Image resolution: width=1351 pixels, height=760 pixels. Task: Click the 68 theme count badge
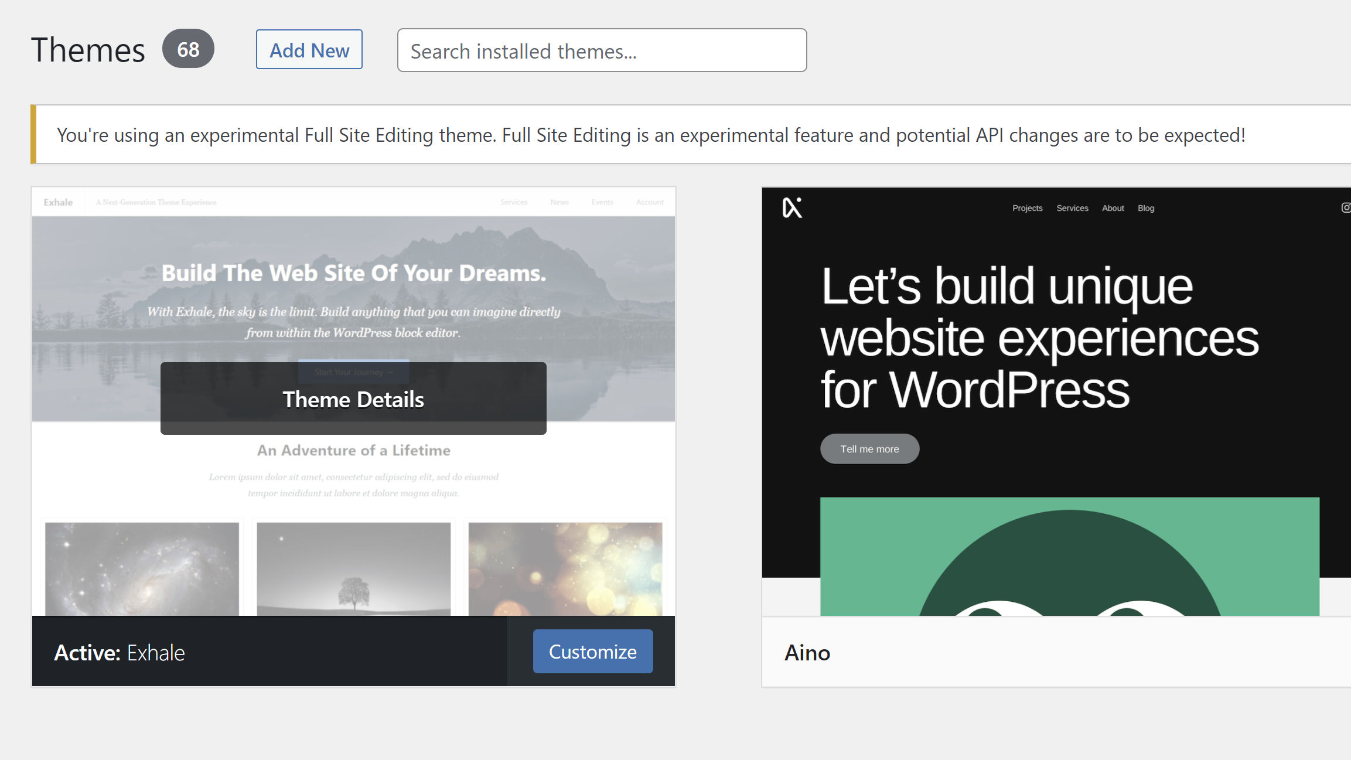tap(187, 50)
